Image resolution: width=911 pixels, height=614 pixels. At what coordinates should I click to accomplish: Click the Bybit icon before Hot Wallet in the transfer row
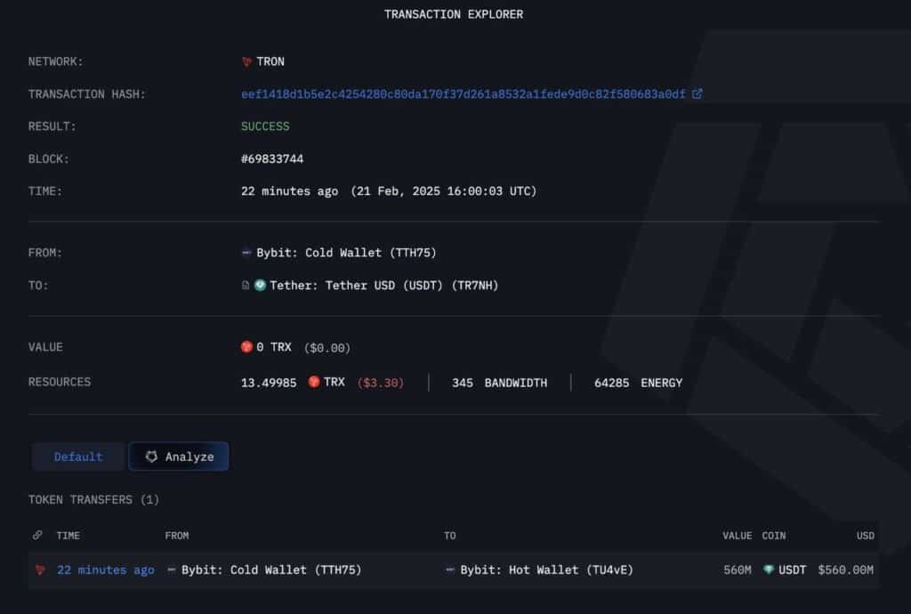pos(449,570)
